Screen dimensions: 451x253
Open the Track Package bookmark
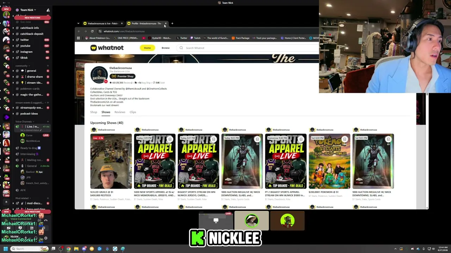[x=241, y=38]
